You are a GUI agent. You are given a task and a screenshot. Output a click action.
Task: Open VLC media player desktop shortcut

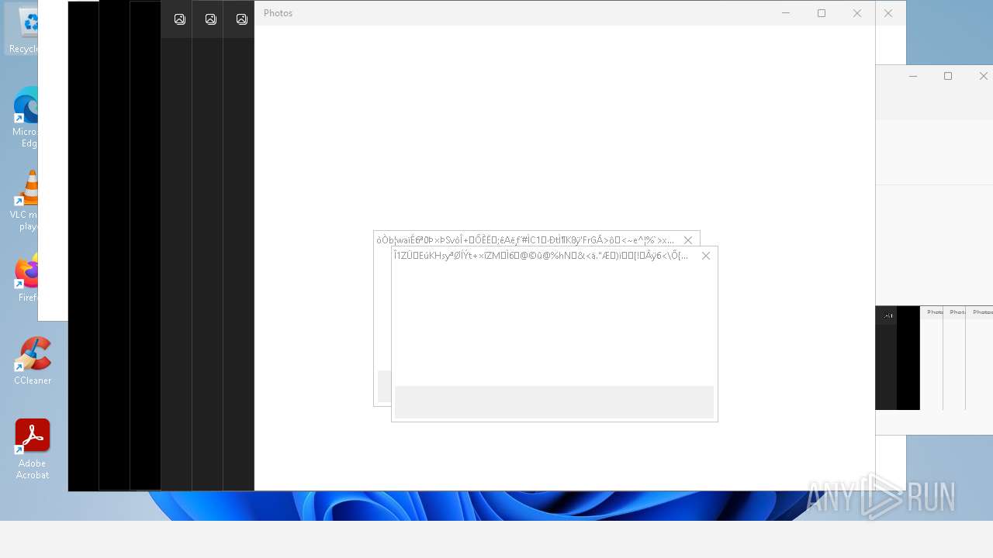pos(24,201)
